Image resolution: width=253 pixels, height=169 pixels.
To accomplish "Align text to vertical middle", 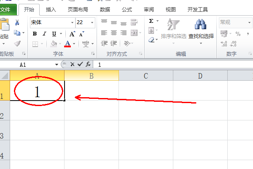I will pyautogui.click(x=114, y=22).
